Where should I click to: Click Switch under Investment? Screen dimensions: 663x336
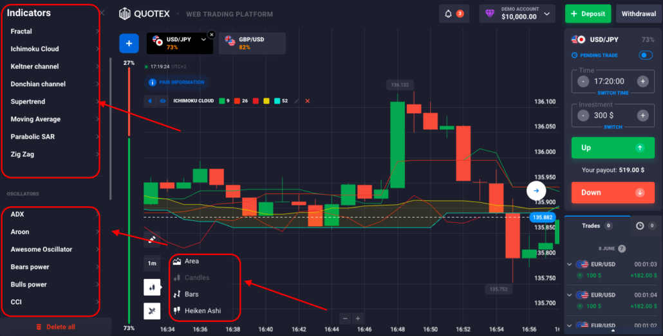613,127
